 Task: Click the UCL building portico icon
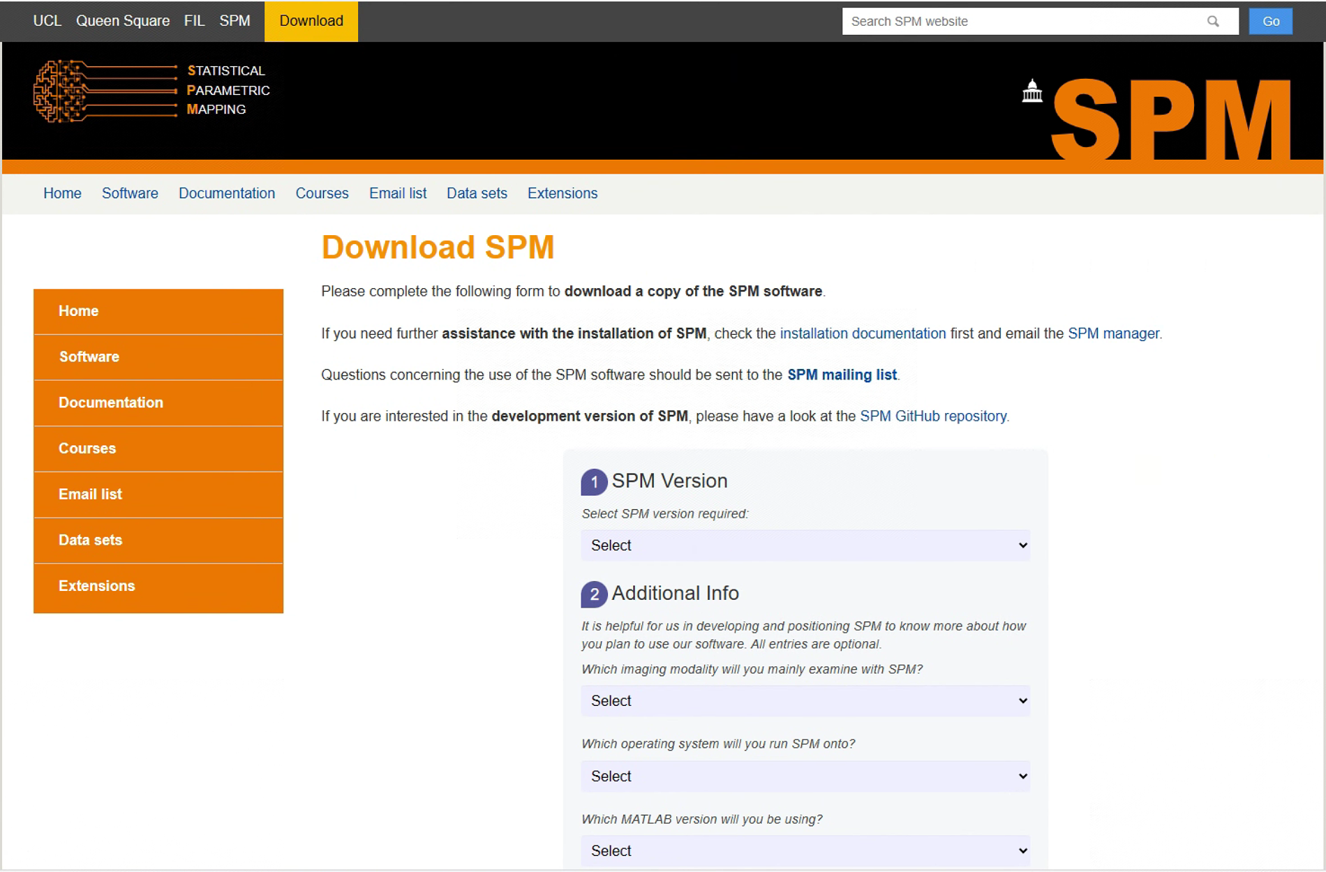pyautogui.click(x=1032, y=91)
